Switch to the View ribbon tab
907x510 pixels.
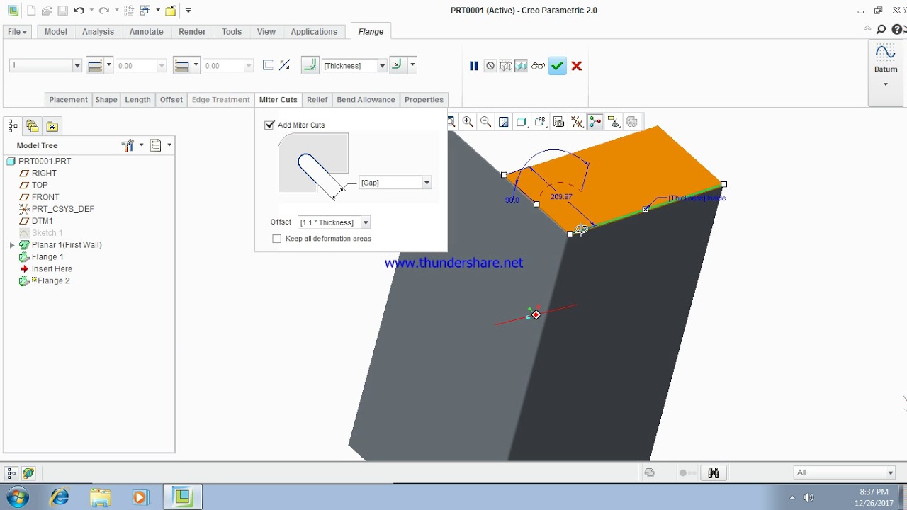click(266, 32)
